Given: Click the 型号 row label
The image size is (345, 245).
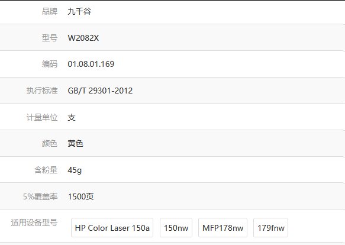Looking at the screenshot, I should 50,38.
